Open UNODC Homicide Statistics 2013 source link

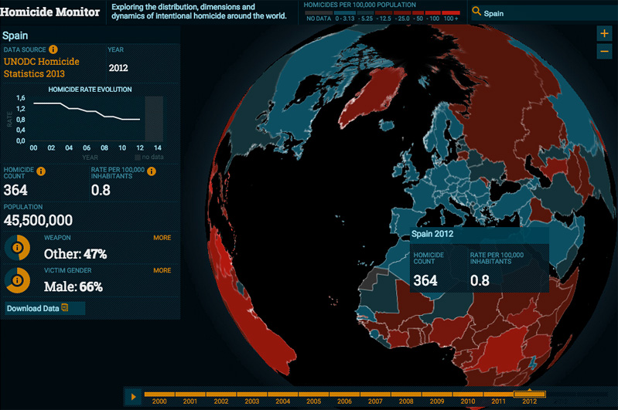[42, 67]
